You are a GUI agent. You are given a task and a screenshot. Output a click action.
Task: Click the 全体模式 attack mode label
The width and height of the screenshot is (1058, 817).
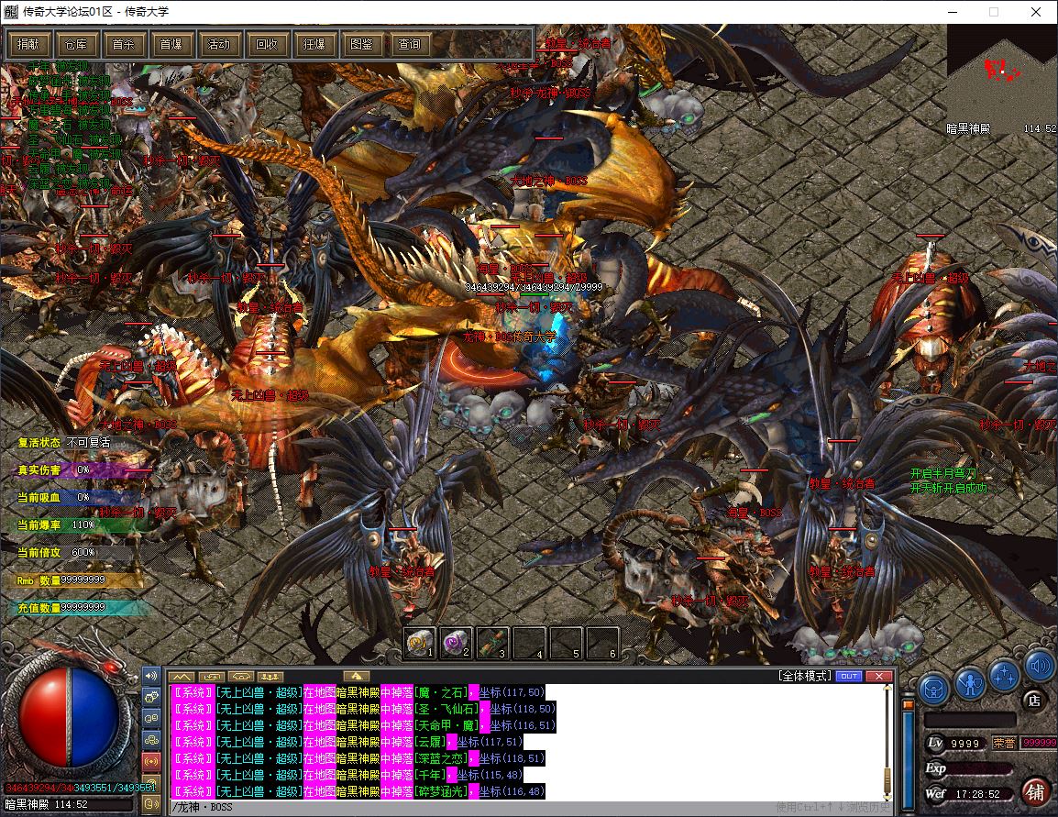804,676
